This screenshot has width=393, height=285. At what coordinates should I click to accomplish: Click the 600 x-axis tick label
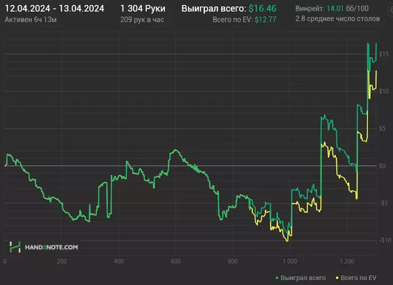point(176,261)
